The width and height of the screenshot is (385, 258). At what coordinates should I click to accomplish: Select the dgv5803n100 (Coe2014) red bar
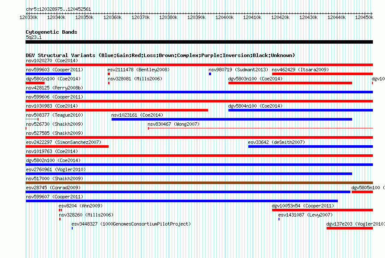[x=290, y=83]
